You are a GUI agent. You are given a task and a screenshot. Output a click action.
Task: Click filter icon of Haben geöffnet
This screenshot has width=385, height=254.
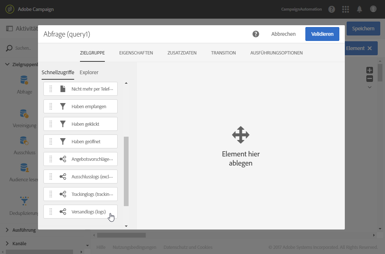[63, 141]
